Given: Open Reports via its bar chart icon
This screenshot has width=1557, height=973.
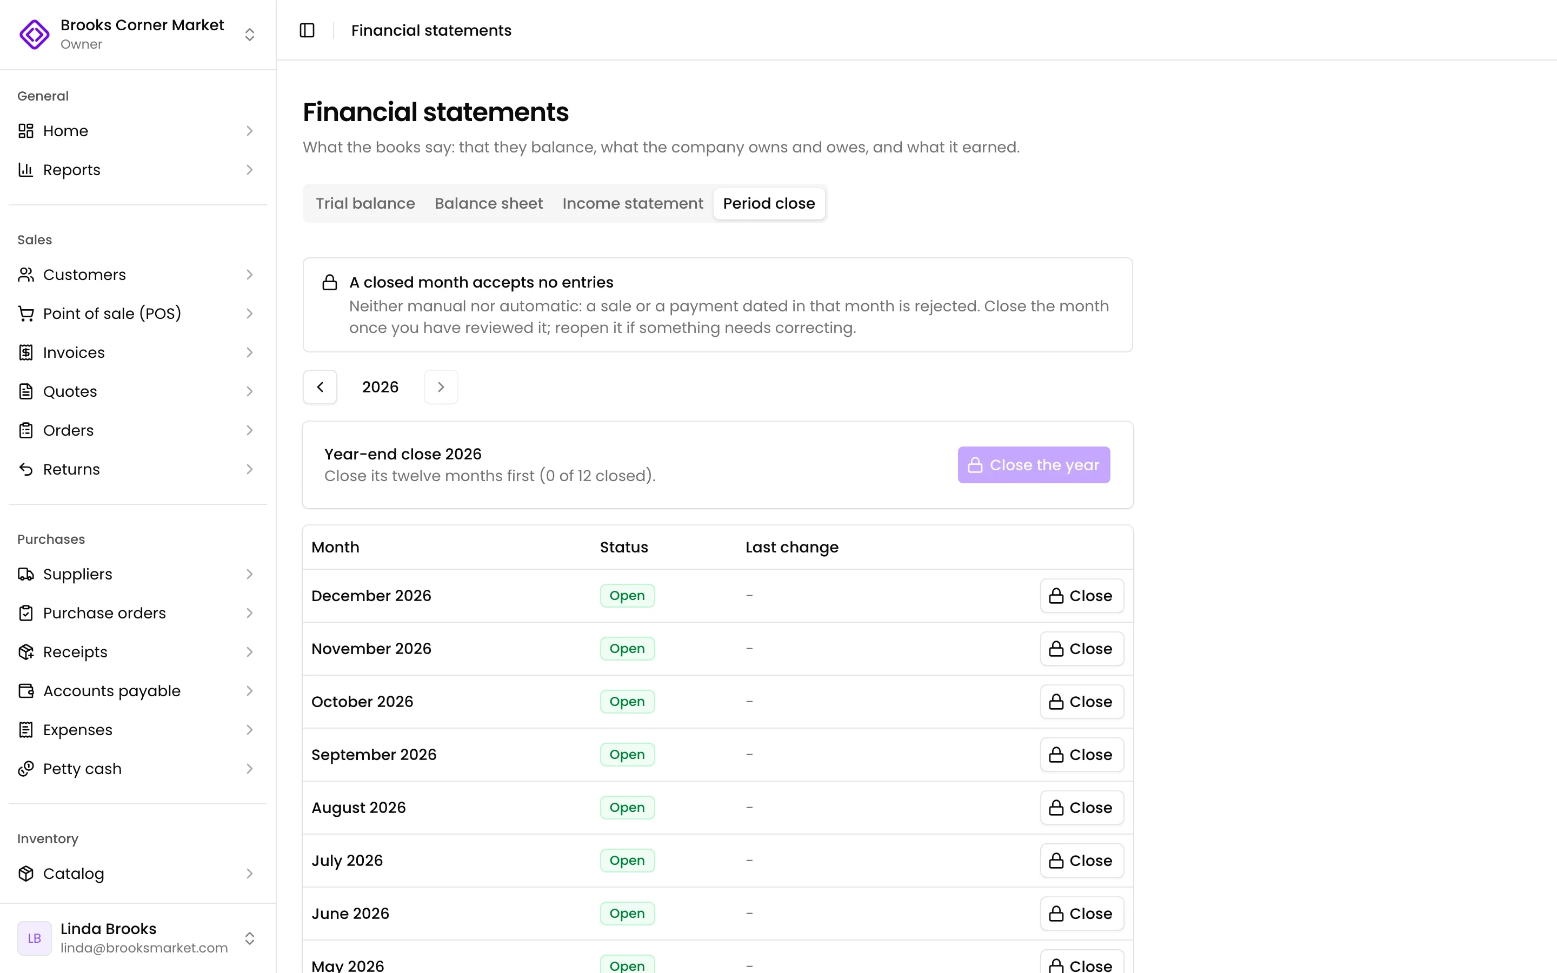Looking at the screenshot, I should click(26, 170).
